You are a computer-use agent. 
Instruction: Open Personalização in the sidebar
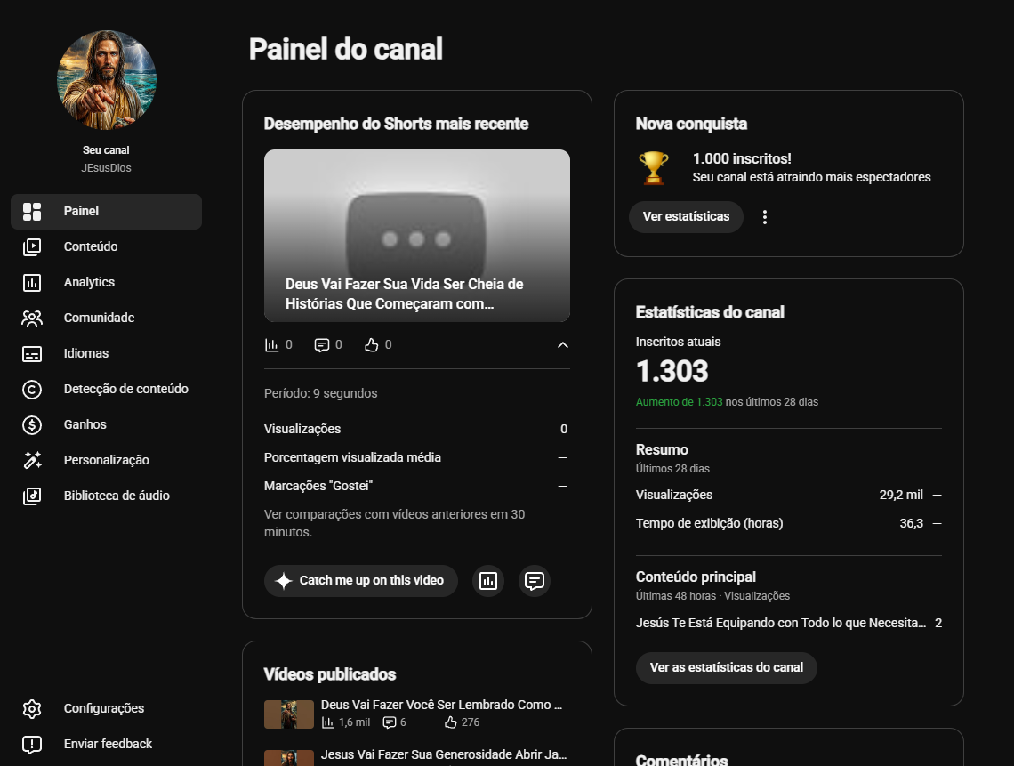click(106, 460)
